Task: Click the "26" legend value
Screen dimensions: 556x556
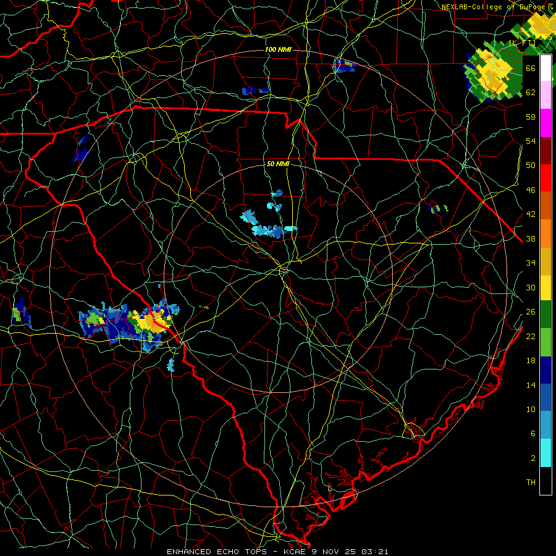Action: (531, 312)
